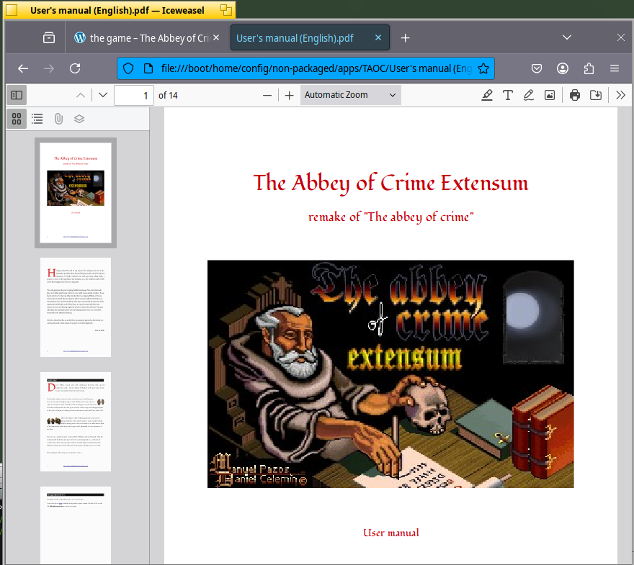Show attachments view

58,119
